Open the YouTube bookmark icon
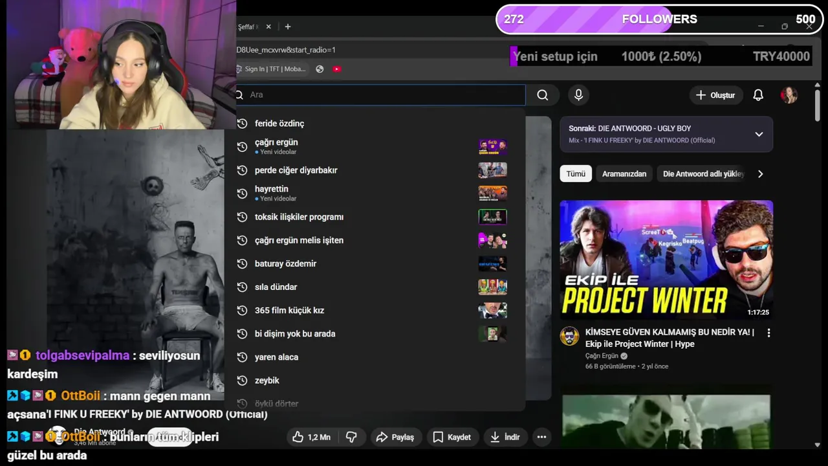The height and width of the screenshot is (466, 828). click(x=337, y=69)
